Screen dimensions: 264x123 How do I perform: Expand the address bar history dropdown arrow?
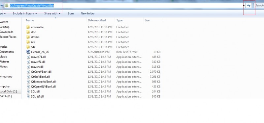point(244,6)
